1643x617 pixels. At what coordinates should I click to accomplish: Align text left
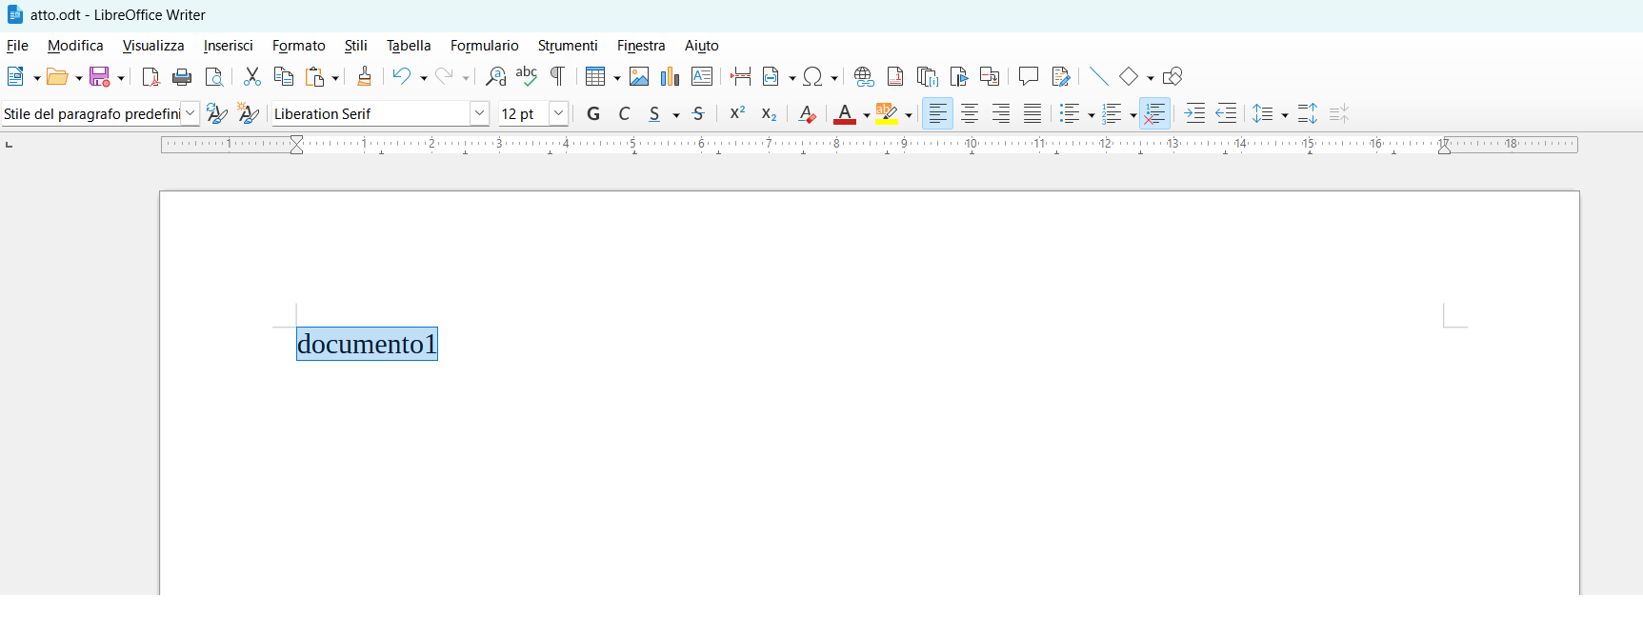pos(938,113)
